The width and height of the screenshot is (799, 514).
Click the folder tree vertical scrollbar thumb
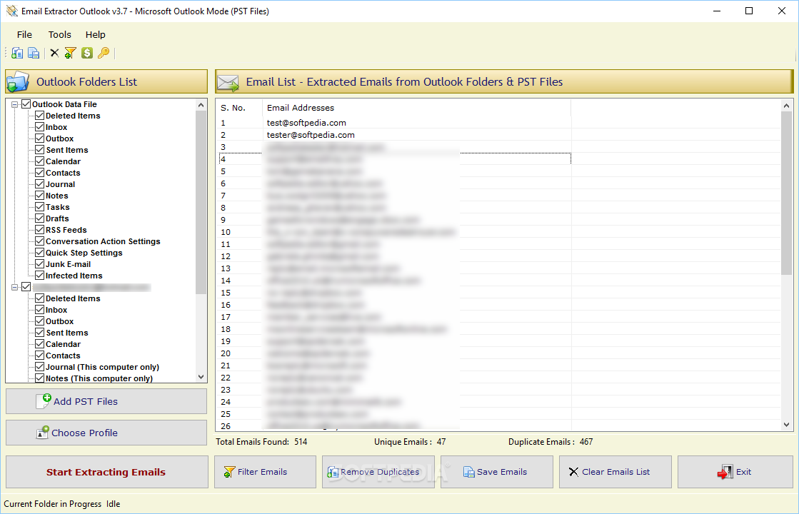(x=201, y=202)
